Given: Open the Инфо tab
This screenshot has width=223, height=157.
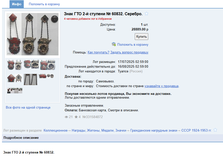Looking at the screenshot, I should (x=16, y=4).
